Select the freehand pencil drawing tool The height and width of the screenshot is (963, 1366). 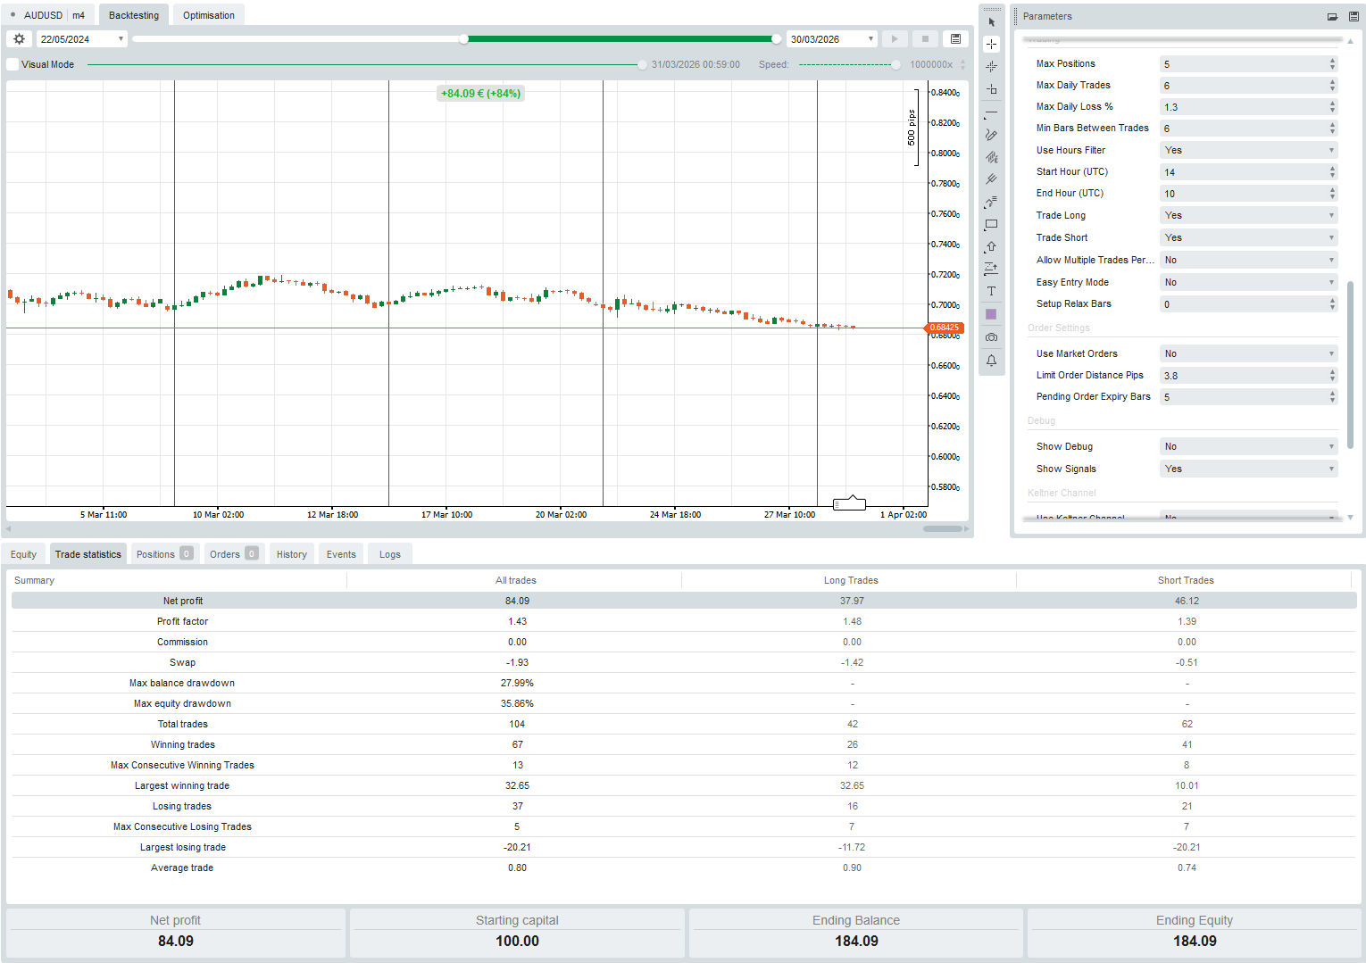(x=991, y=134)
